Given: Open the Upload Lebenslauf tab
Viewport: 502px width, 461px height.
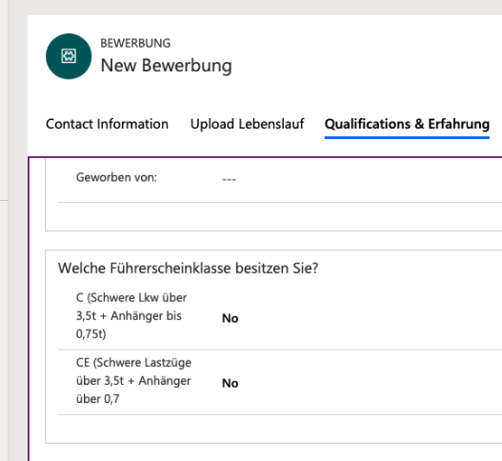Looking at the screenshot, I should (x=247, y=124).
